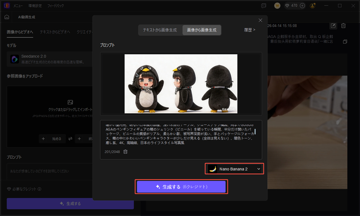This screenshot has height=216, width=360.
Task: Delete history entry with trash icon
Action: 344,26
